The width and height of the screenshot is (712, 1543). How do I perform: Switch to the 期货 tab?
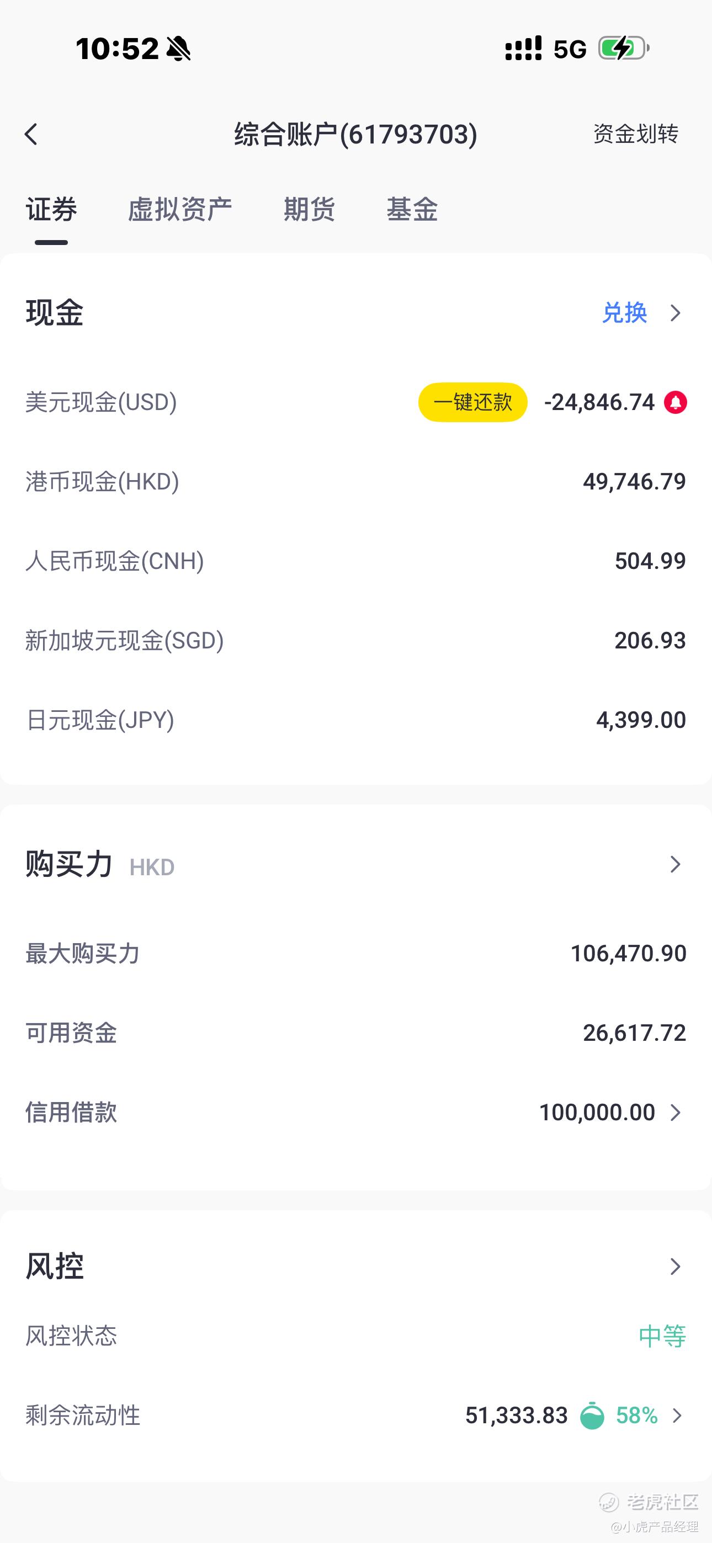point(309,210)
